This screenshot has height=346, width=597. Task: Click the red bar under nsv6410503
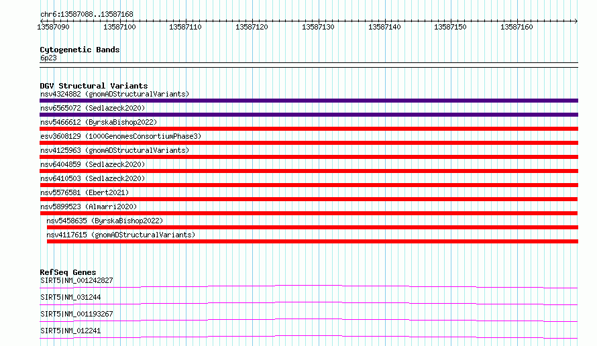(309, 185)
